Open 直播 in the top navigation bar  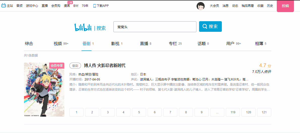tap(45, 6)
